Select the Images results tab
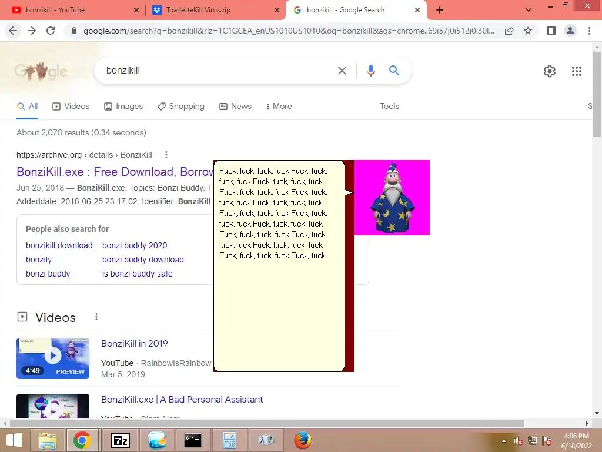This screenshot has width=602, height=452. tap(123, 106)
